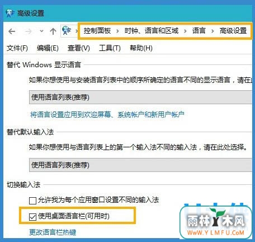Open the 编辑(E) menu
This screenshot has width=255, height=242.
(x=48, y=48)
